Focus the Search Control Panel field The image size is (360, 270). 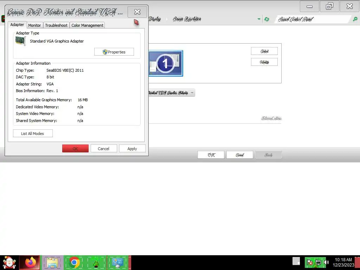(x=313, y=19)
